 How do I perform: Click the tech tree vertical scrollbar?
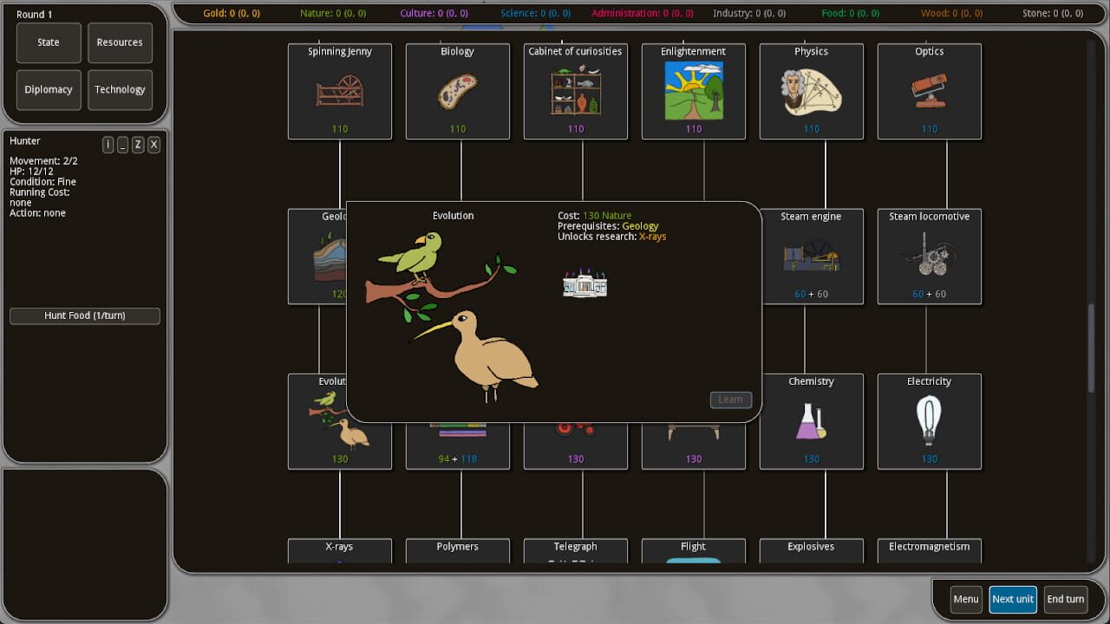click(x=1091, y=347)
